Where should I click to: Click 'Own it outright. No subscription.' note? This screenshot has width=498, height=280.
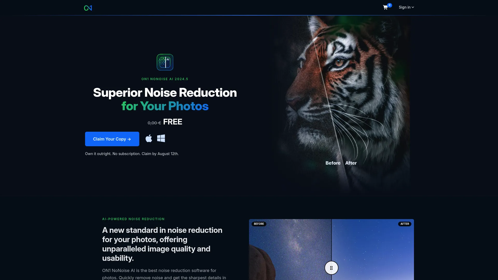tap(113, 154)
